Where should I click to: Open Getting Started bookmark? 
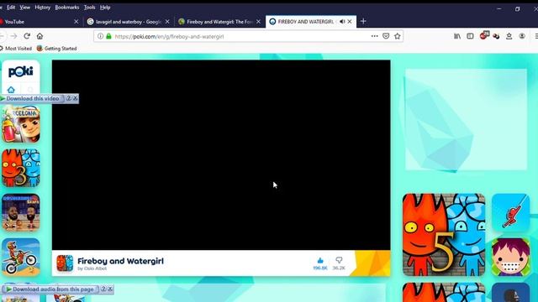point(56,49)
